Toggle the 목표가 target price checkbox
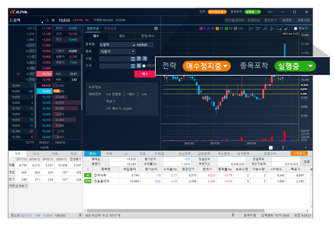 pos(295,29)
